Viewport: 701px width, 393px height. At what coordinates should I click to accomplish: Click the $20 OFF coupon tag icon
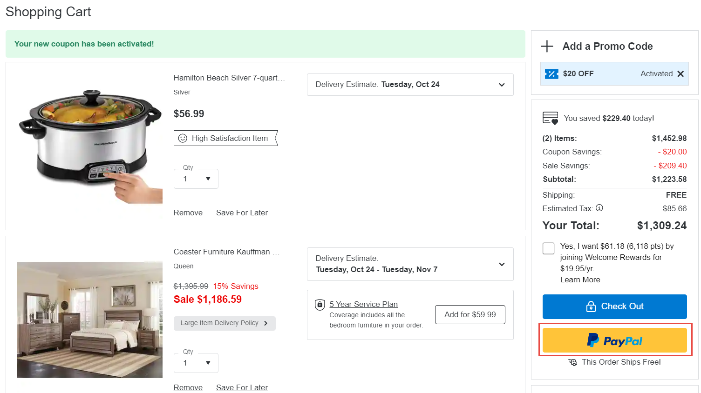point(551,74)
